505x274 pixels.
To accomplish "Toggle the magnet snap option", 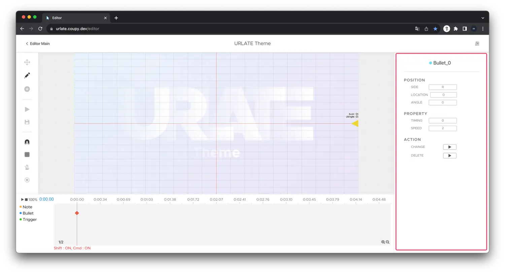I will coord(27,142).
